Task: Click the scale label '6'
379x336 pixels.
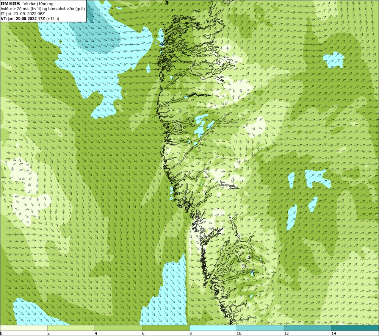Action: 143,334
